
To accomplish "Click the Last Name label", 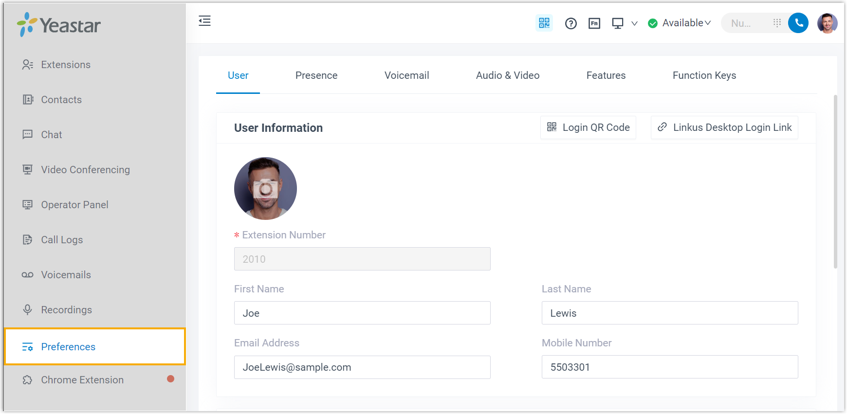I will tap(567, 289).
